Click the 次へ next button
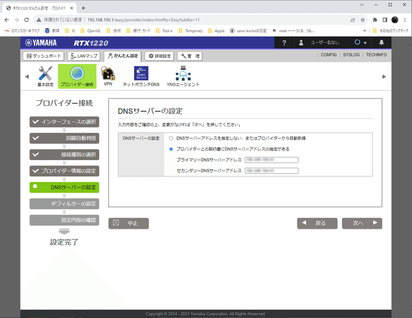This screenshot has width=412, height=318. pos(362,223)
